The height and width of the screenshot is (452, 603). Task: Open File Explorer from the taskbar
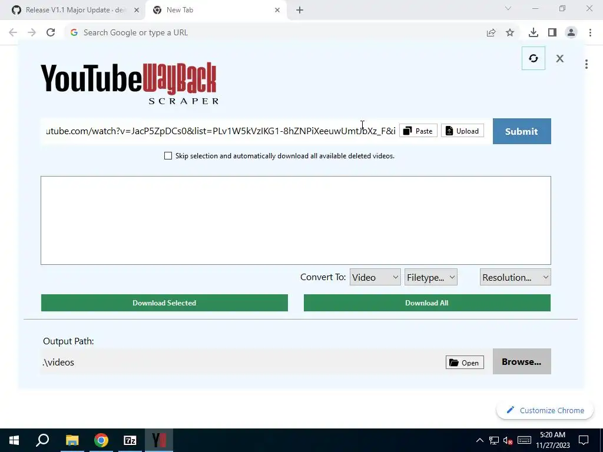72,440
